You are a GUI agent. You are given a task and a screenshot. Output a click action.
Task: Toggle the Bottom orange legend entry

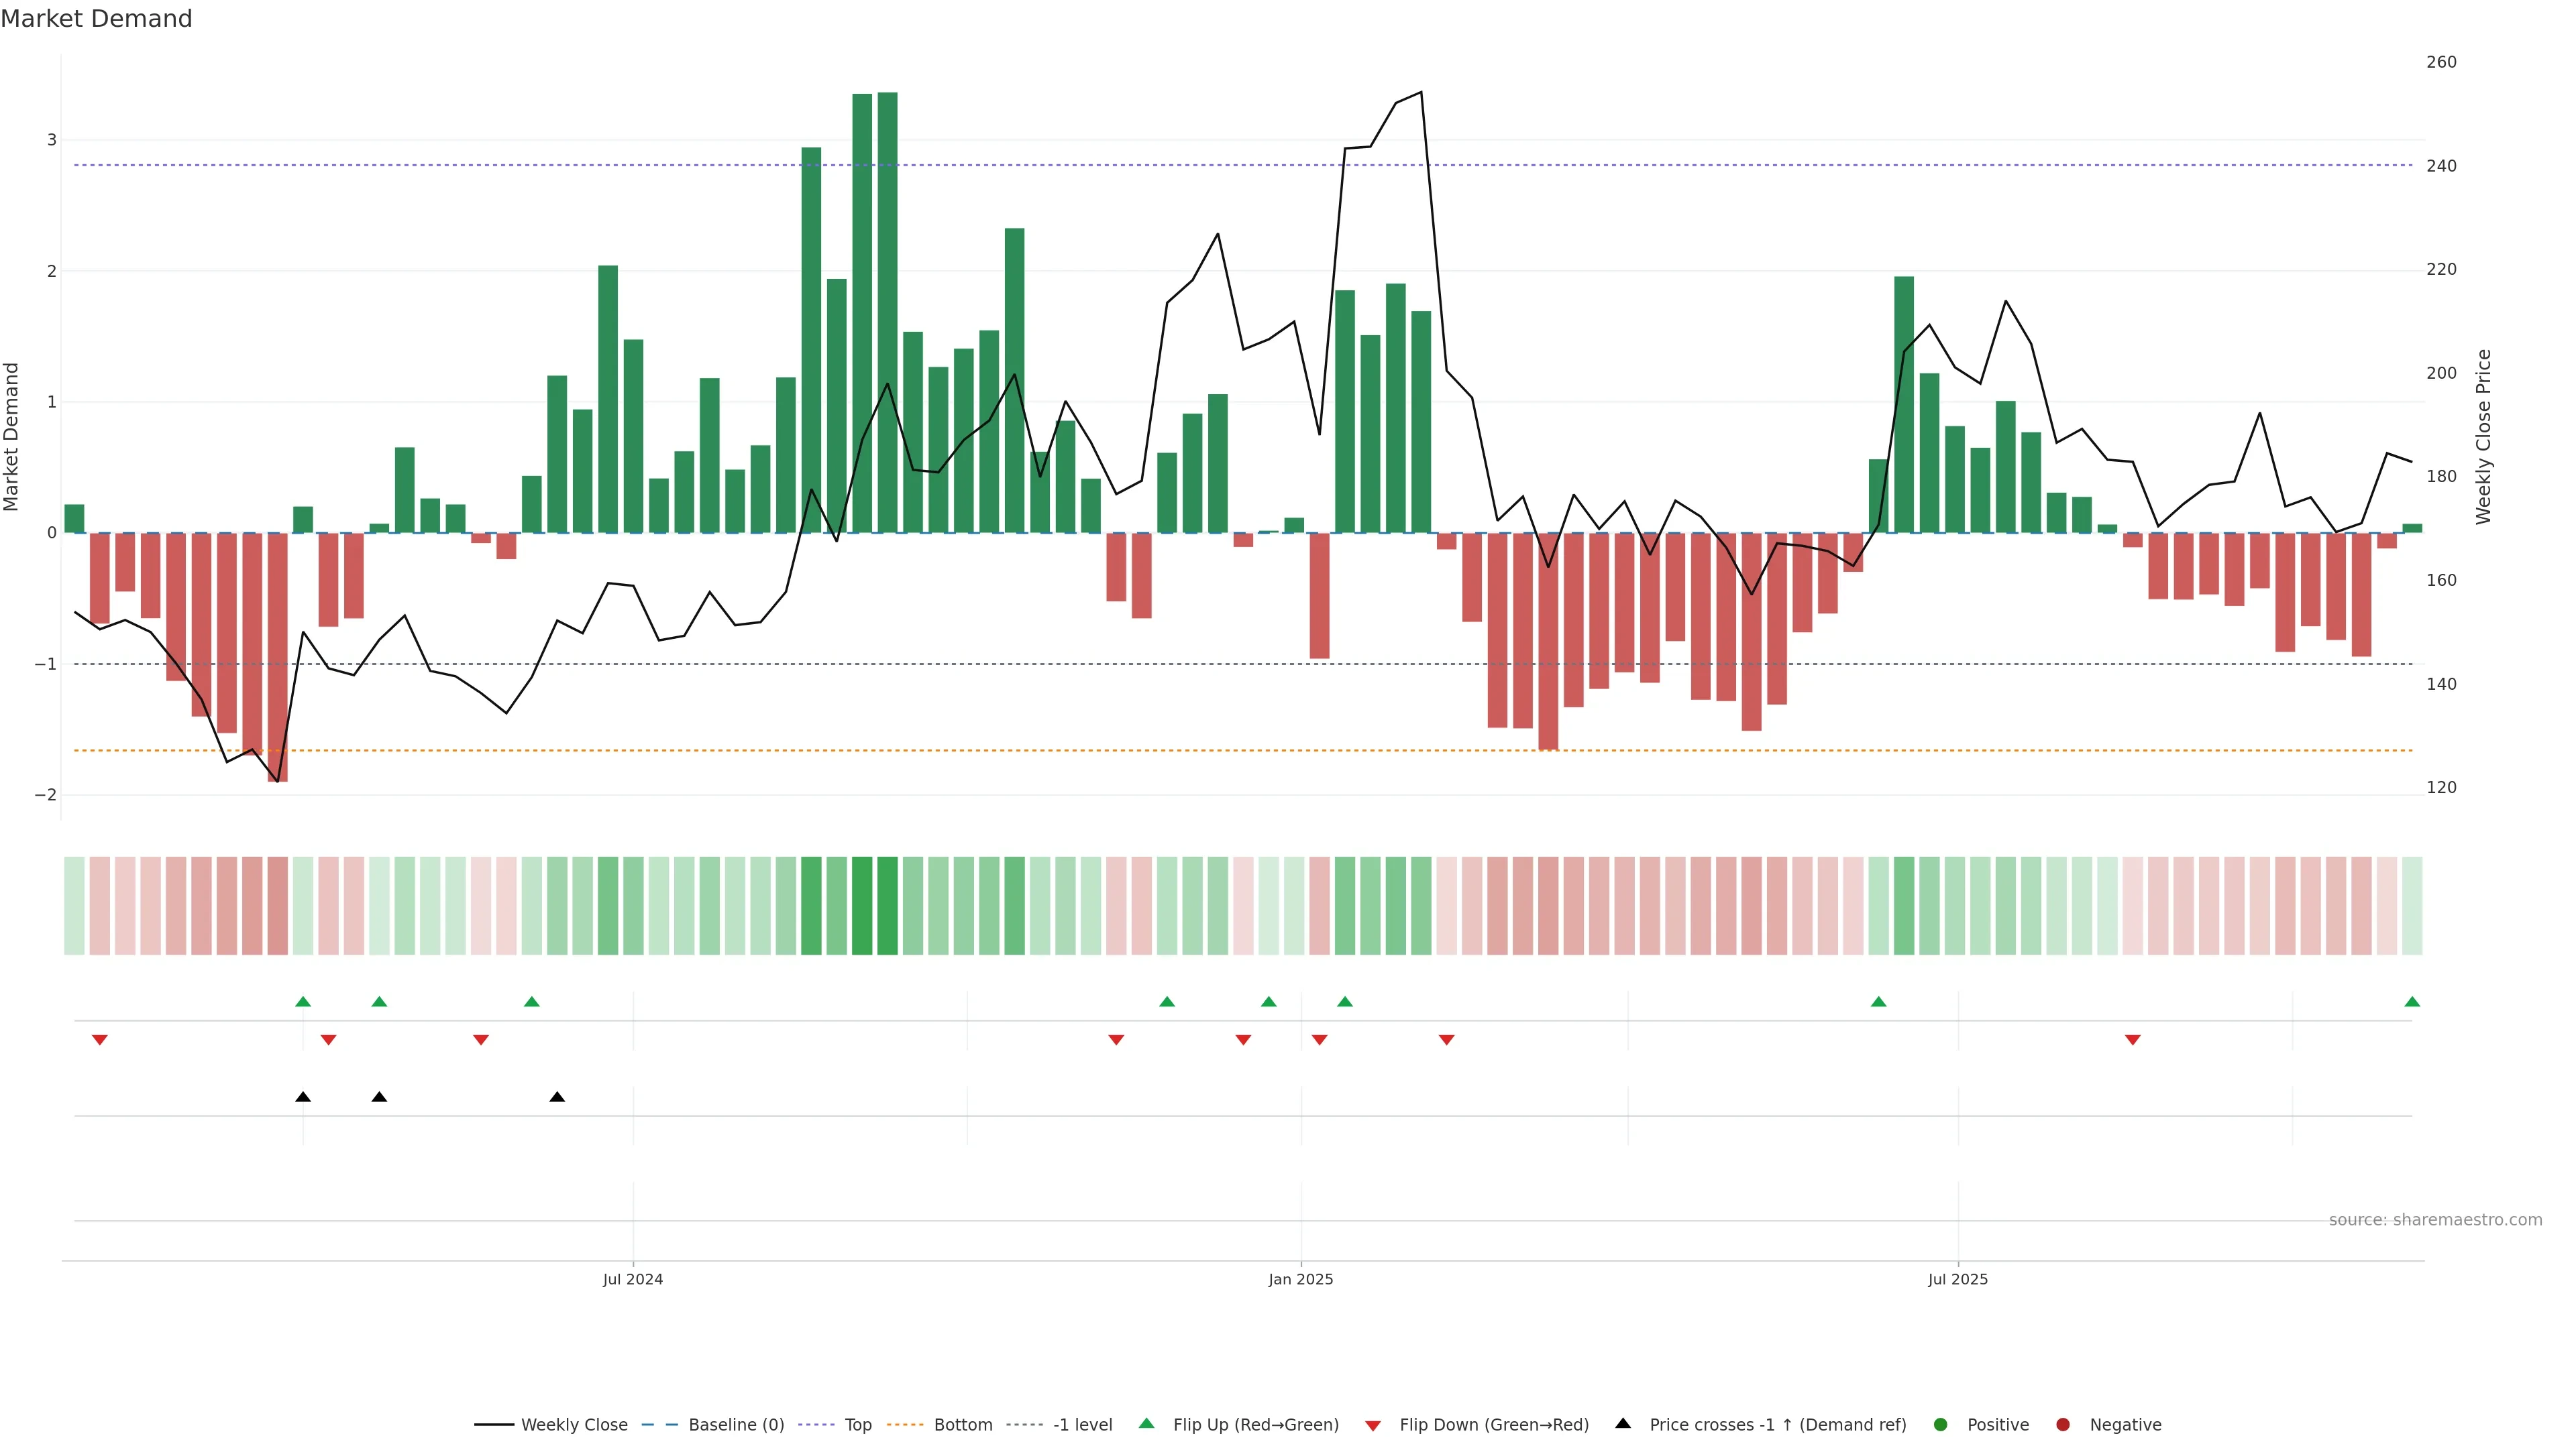[962, 1424]
